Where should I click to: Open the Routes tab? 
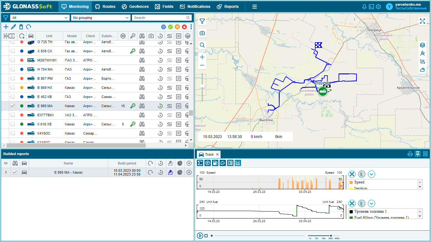click(105, 6)
